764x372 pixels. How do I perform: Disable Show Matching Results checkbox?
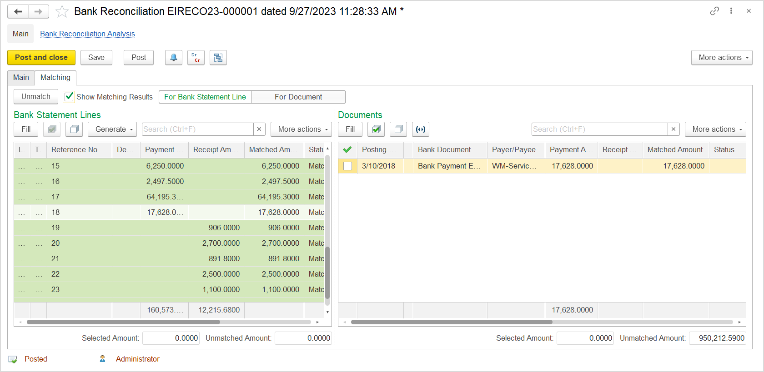pyautogui.click(x=69, y=97)
